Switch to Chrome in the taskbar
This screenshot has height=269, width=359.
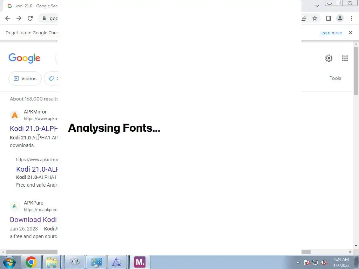[x=31, y=262]
